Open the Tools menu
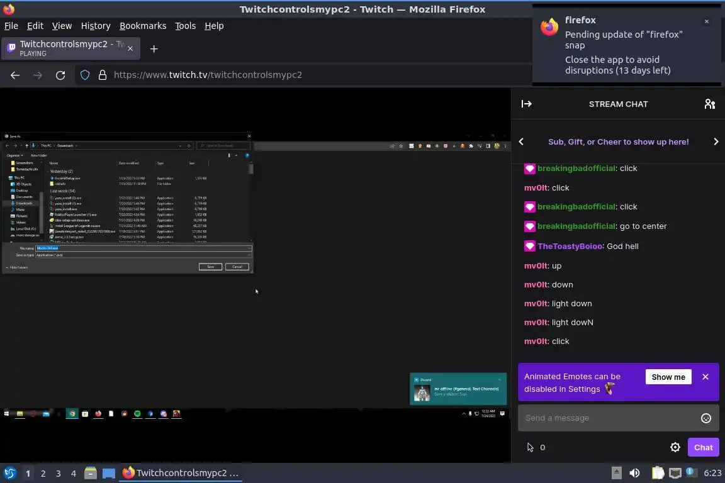Screen dimensions: 725x483 (186, 26)
